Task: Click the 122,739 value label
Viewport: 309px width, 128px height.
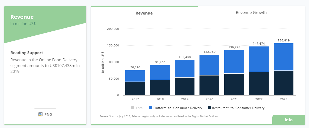Action: tap(209, 52)
